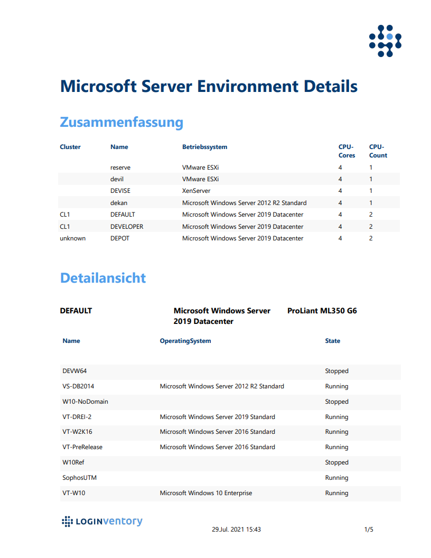The width and height of the screenshot is (431, 558).
Task: Click the XenServer operating system cell
Action: coord(196,191)
